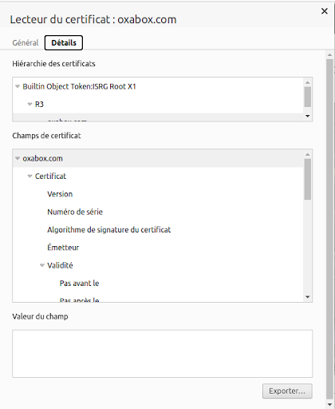Select Builtin Object Token:ISRG Root X1 entry
Screen dimensions: 335x409
point(79,86)
